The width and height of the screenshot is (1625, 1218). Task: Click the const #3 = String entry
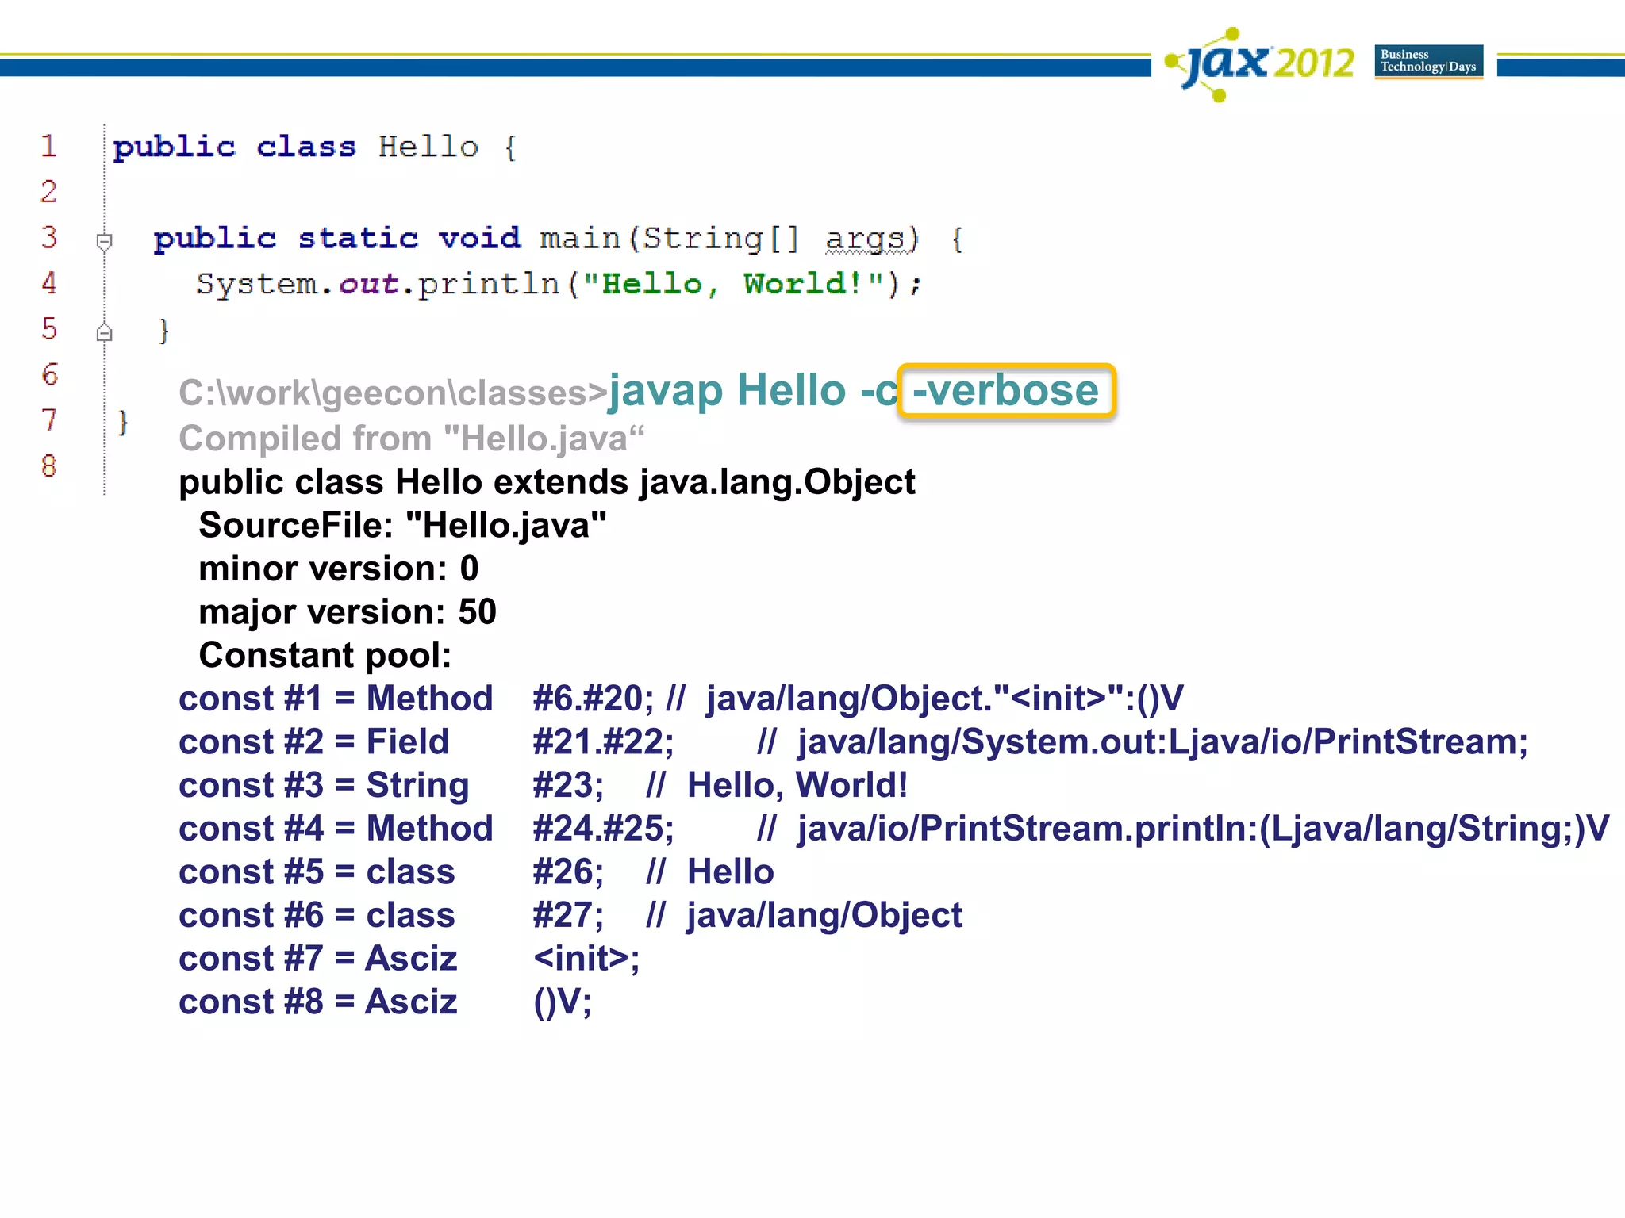point(324,786)
